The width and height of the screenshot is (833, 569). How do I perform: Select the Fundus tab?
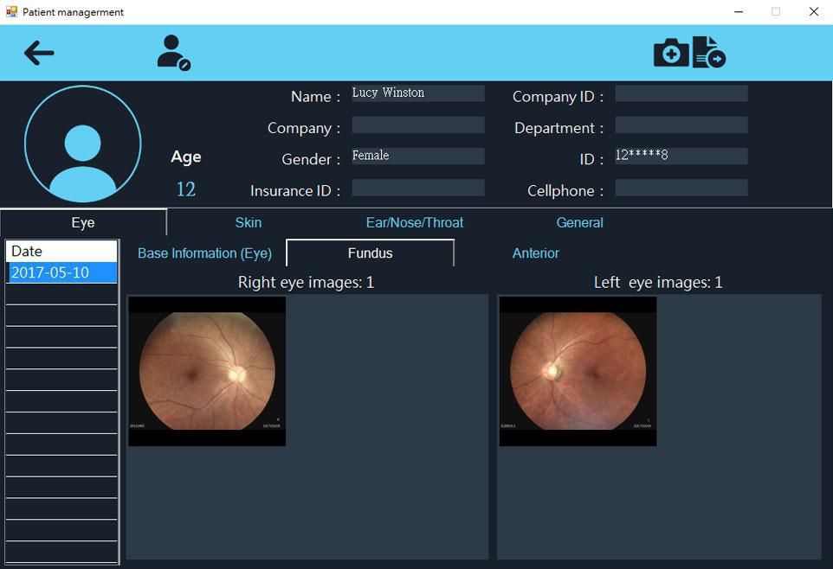[x=370, y=253]
